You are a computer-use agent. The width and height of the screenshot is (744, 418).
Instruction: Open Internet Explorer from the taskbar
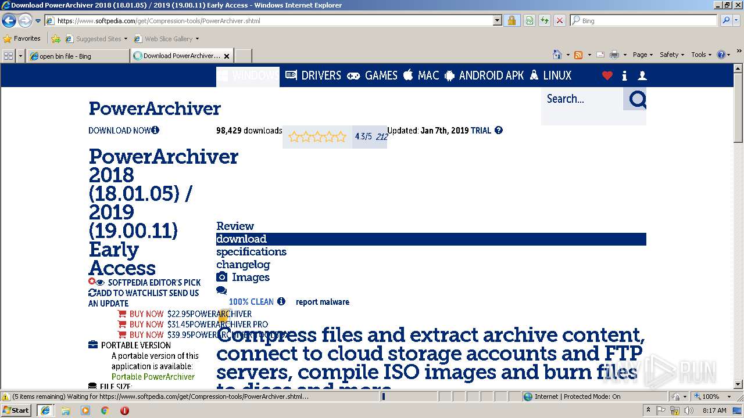(x=45, y=410)
